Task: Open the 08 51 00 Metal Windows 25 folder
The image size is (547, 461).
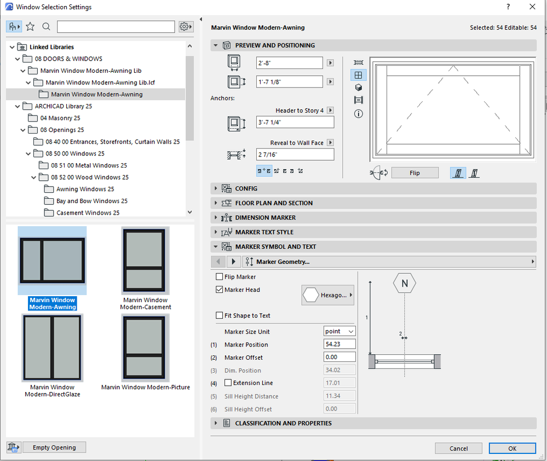Action: [89, 165]
